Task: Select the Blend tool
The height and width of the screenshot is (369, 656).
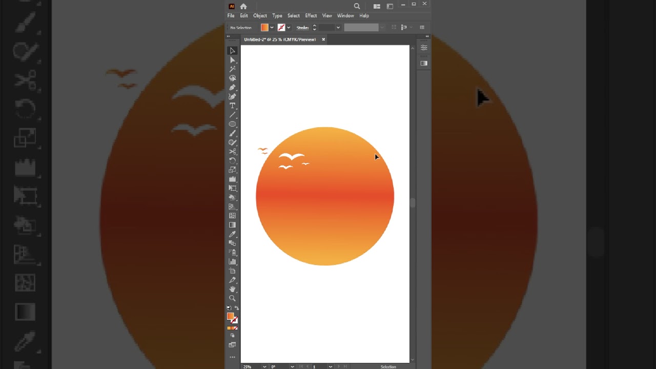Action: [232, 243]
